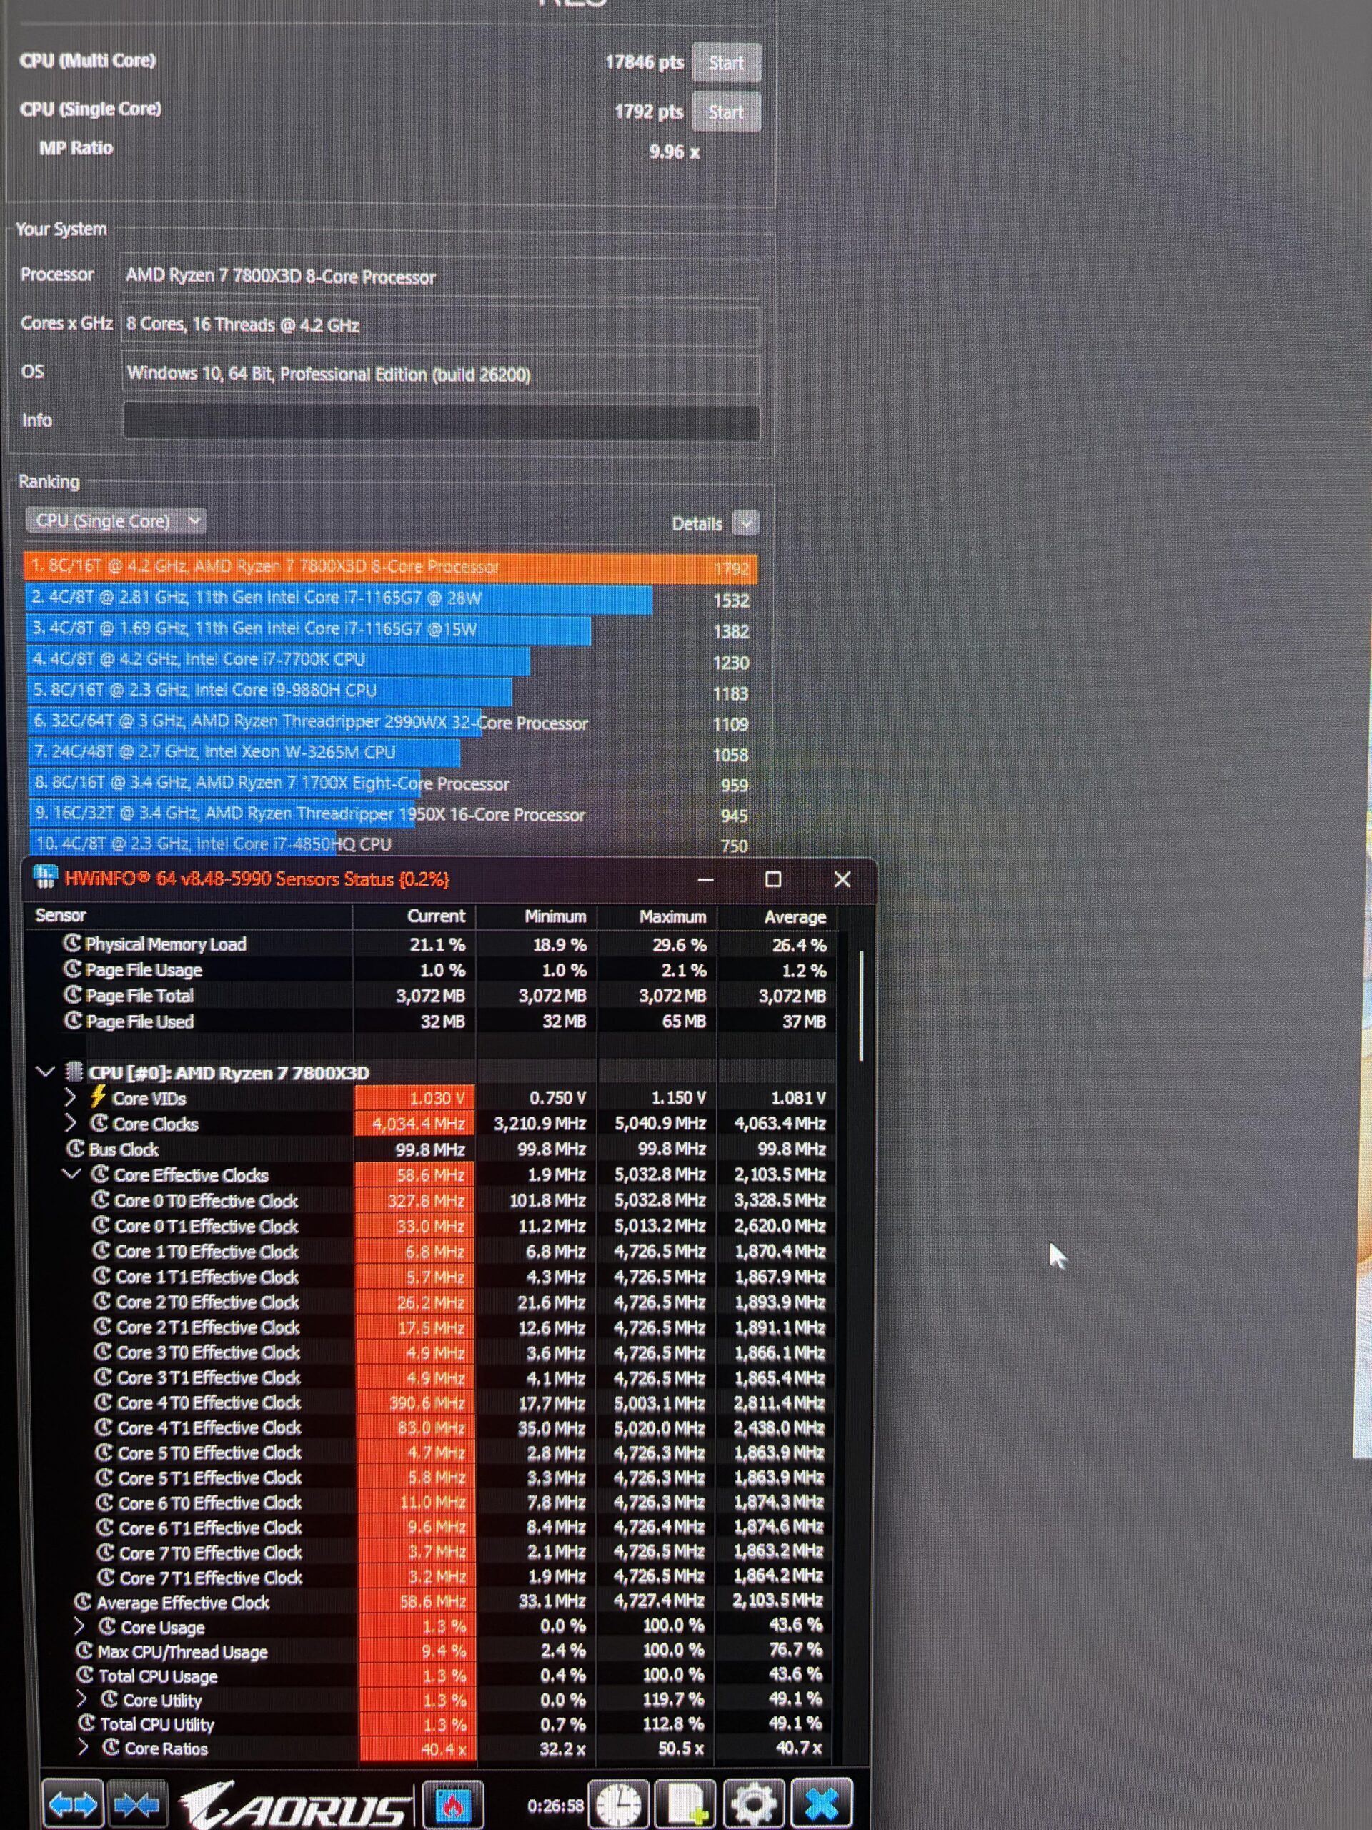Image resolution: width=1372 pixels, height=1830 pixels.
Task: Click the icon beside Page File Total
Action: 72,994
